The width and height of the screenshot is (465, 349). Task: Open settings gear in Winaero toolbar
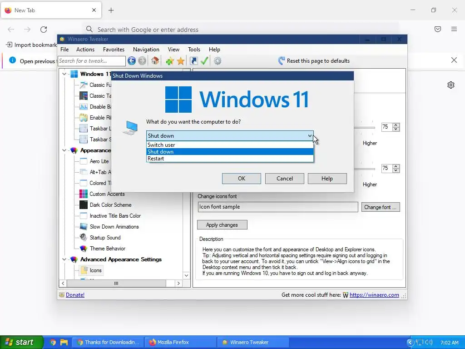pyautogui.click(x=218, y=61)
